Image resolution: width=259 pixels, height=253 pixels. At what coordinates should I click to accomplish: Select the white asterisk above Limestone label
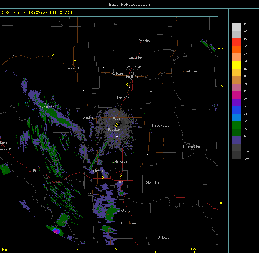[x=46, y=104]
